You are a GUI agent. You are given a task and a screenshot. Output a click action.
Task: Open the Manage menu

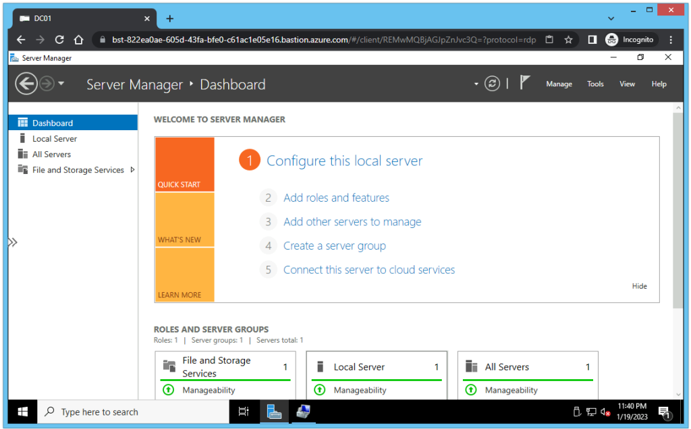[559, 84]
